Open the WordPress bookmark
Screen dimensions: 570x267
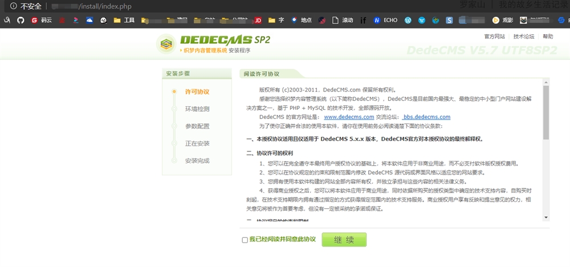point(408,20)
